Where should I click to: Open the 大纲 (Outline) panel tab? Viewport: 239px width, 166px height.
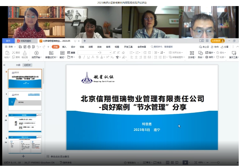pos(18,65)
